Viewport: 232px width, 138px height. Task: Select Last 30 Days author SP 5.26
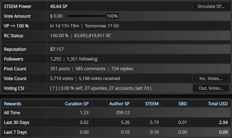click(x=125, y=122)
